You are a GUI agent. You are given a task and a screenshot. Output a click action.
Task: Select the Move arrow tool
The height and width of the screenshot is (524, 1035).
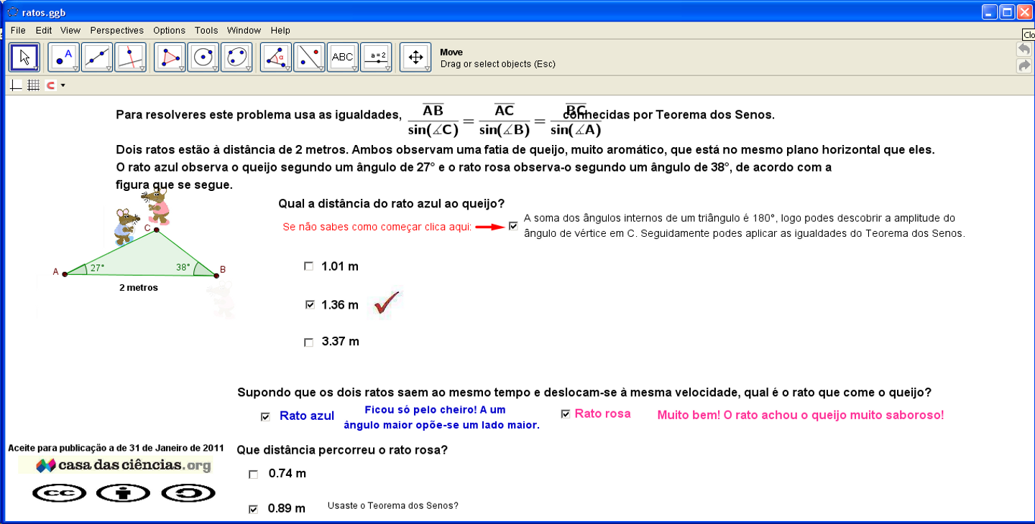click(x=24, y=57)
